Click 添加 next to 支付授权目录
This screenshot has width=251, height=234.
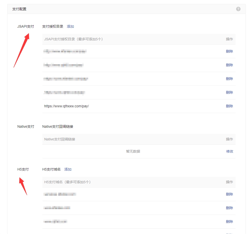(x=70, y=27)
